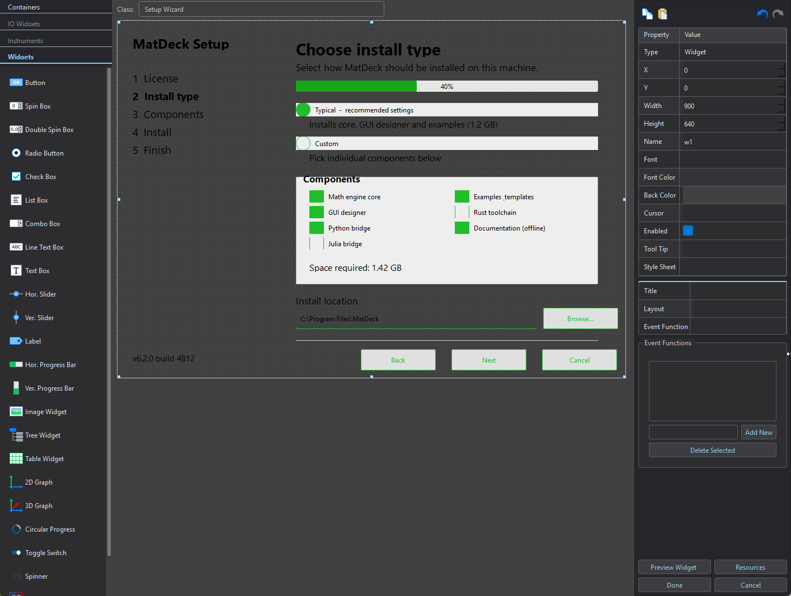Open the Back Color value swatch
The image size is (791, 596).
pyautogui.click(x=735, y=195)
